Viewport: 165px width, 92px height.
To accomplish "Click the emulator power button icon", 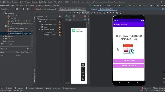I will coord(92,13).
